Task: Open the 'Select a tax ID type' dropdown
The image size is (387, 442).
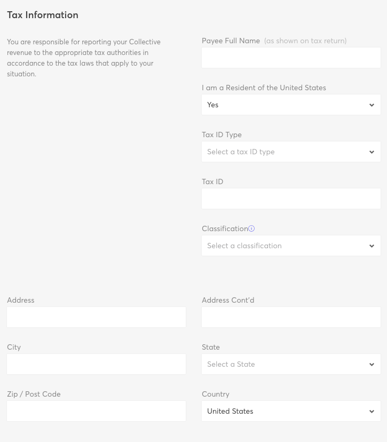Action: [x=283, y=152]
